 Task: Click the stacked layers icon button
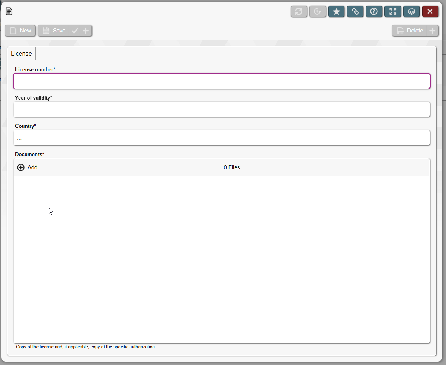pos(411,12)
